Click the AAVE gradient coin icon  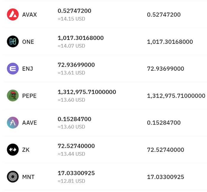point(13,123)
